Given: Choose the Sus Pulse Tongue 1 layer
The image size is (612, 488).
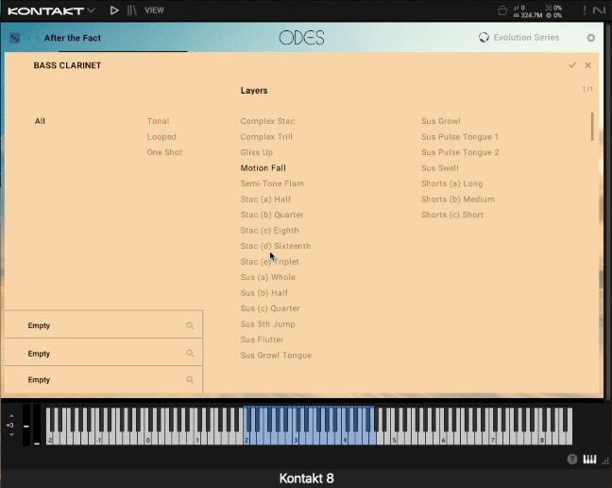Looking at the screenshot, I should 460,137.
